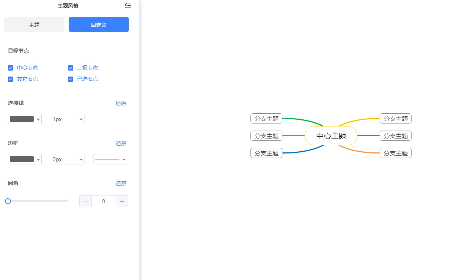Open the border line-style dropdown

(x=110, y=159)
